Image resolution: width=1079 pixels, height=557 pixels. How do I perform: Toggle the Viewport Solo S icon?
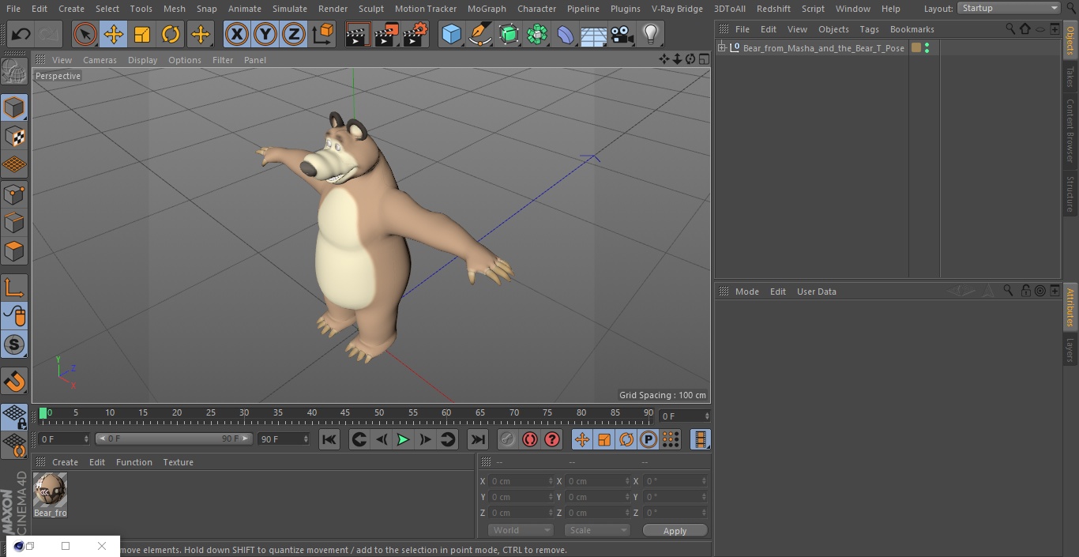14,344
